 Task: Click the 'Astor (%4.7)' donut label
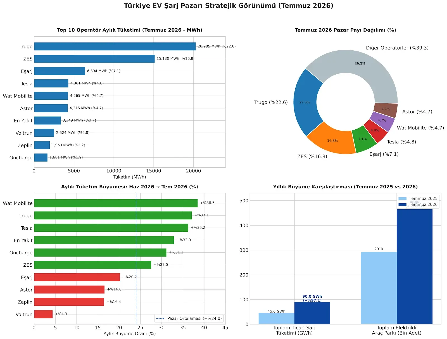coord(417,112)
